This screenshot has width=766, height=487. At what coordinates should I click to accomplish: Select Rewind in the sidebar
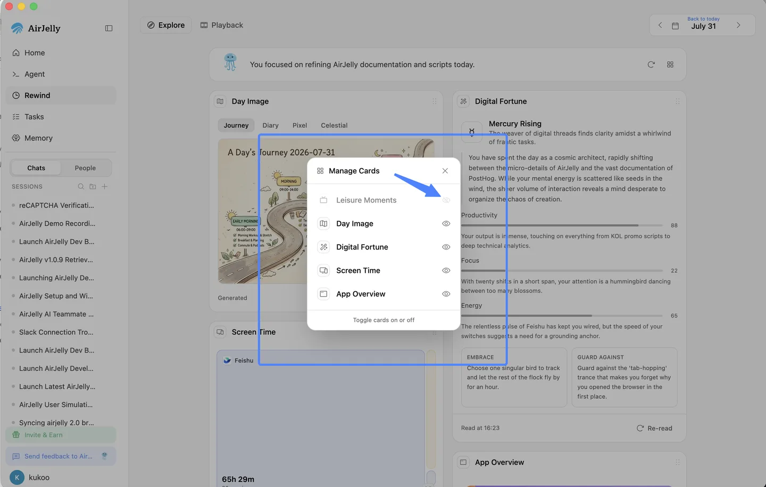click(61, 95)
